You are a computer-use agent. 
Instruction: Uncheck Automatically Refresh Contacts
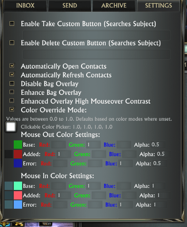point(12,75)
